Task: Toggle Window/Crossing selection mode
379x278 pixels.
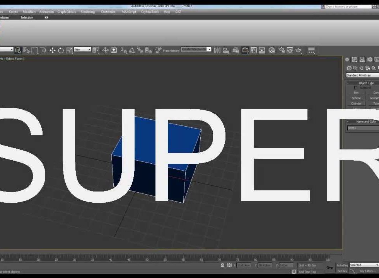Action: click(x=43, y=51)
